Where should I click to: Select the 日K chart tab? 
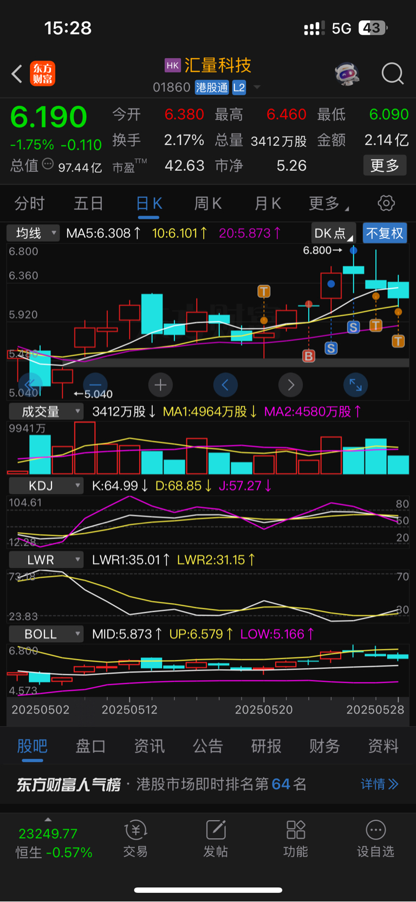coord(148,203)
